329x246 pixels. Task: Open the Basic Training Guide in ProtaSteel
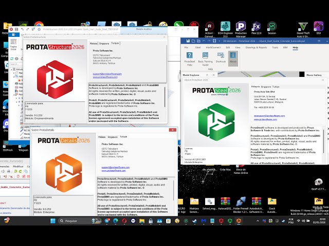[205, 59]
